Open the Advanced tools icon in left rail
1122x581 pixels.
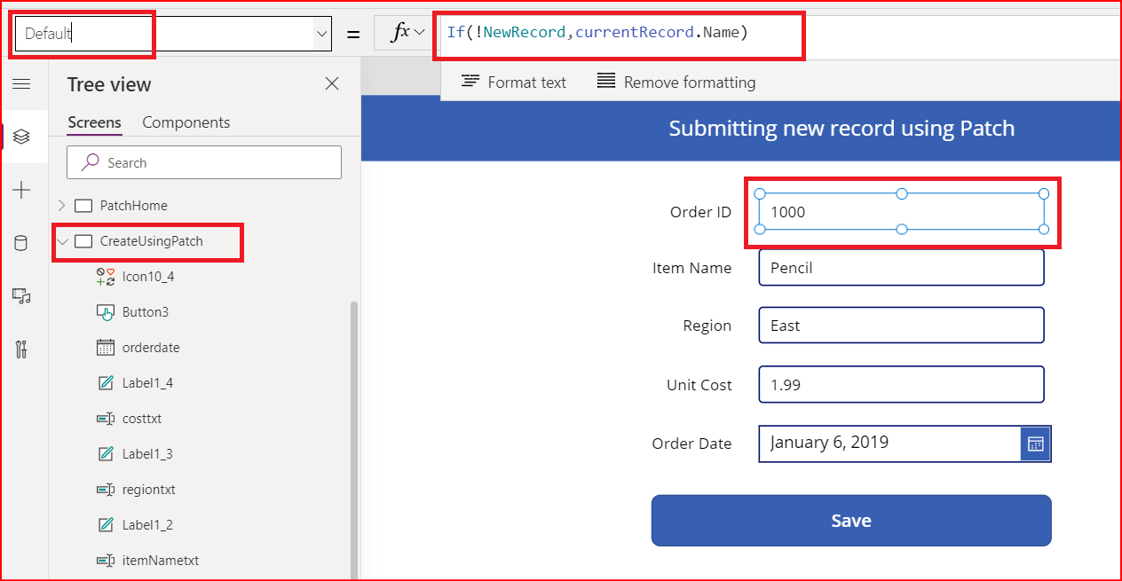pos(21,349)
